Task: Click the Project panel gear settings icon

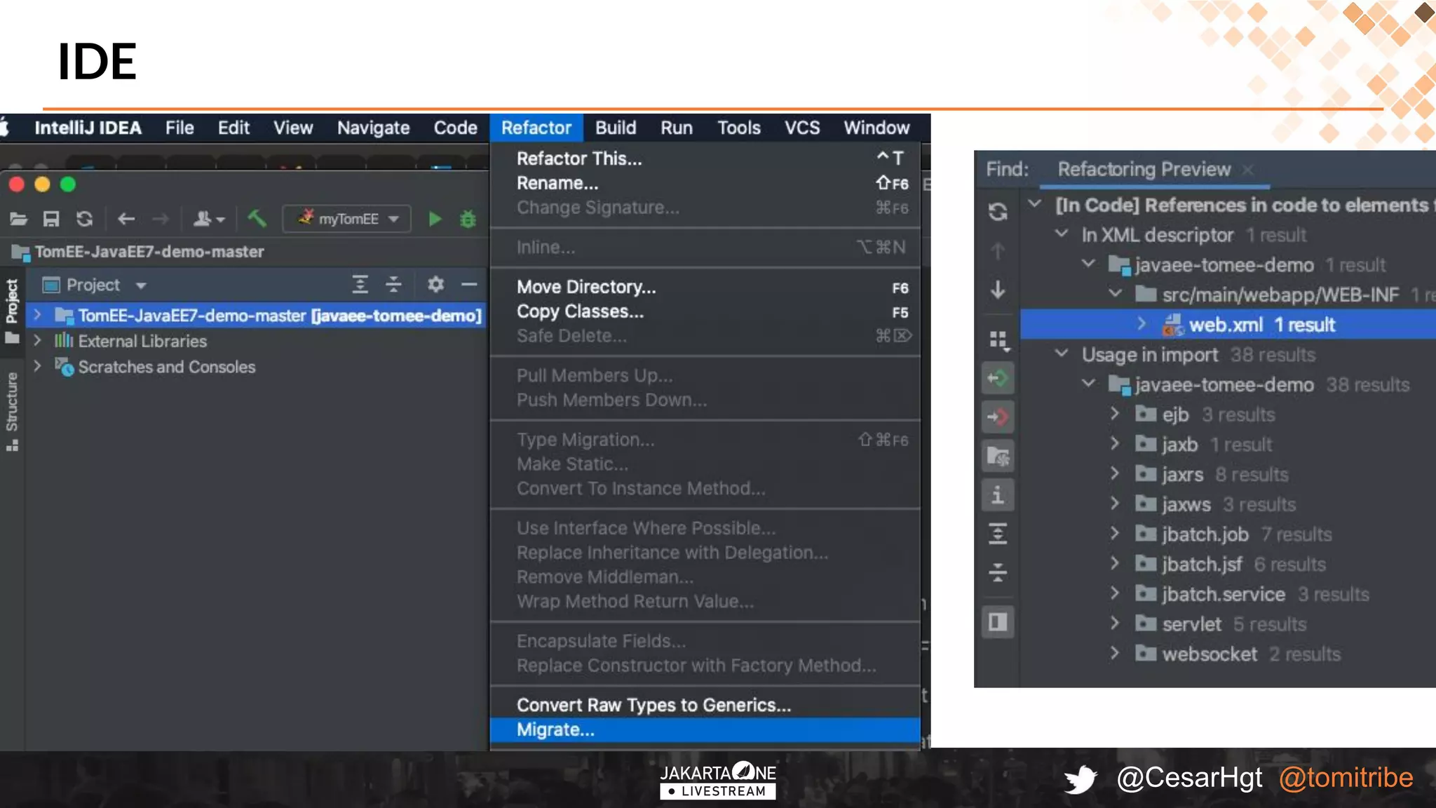Action: pyautogui.click(x=435, y=284)
